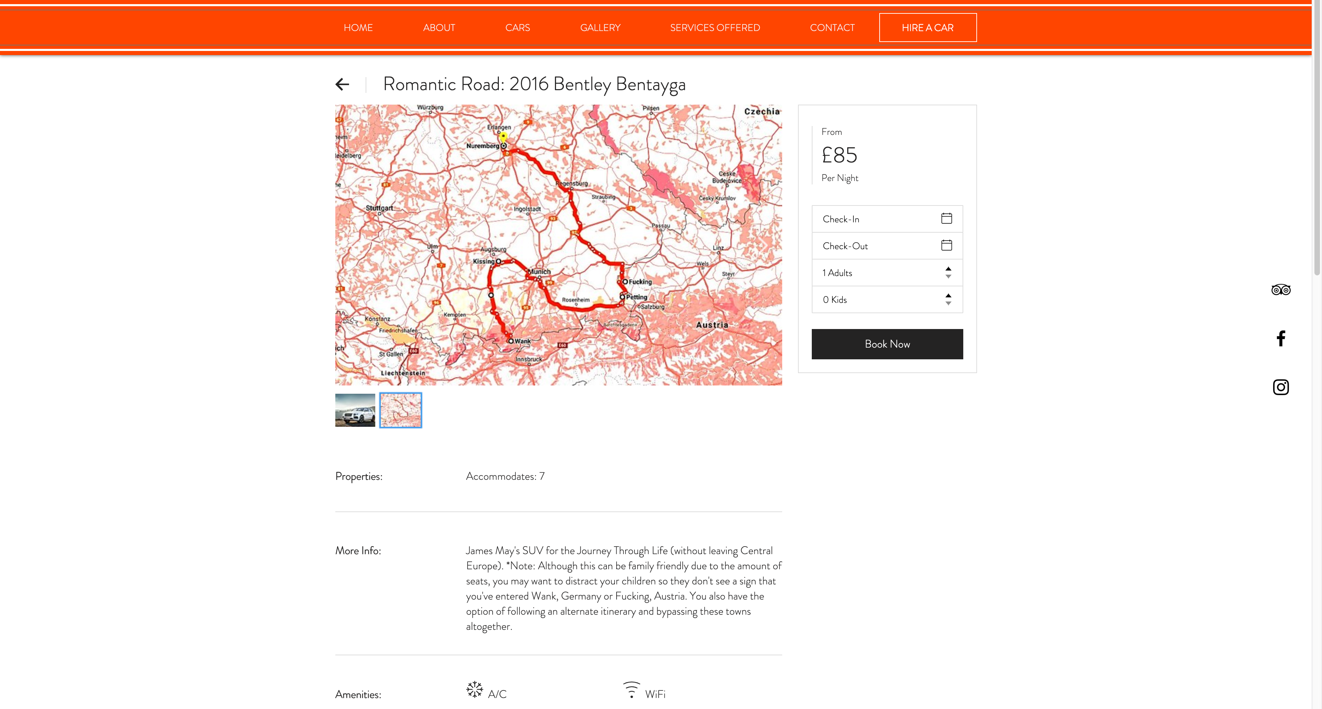The height and width of the screenshot is (709, 1322).
Task: Open the Facebook social icon
Action: coord(1280,339)
